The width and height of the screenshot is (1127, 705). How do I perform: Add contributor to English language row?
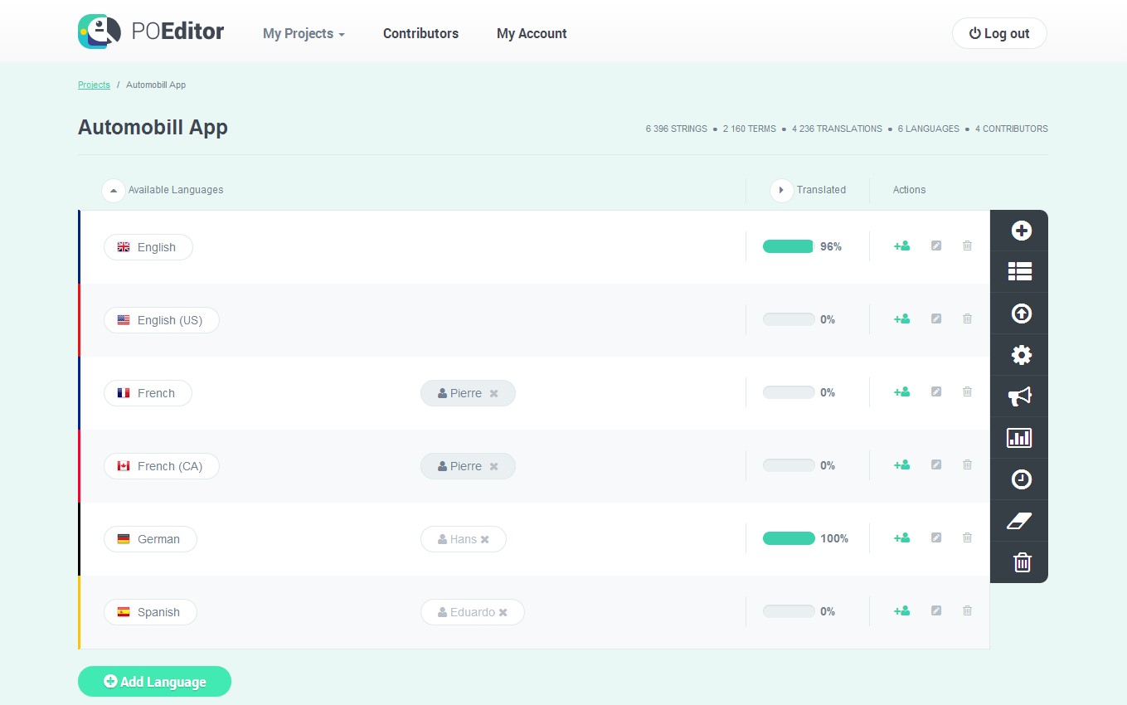coord(901,246)
